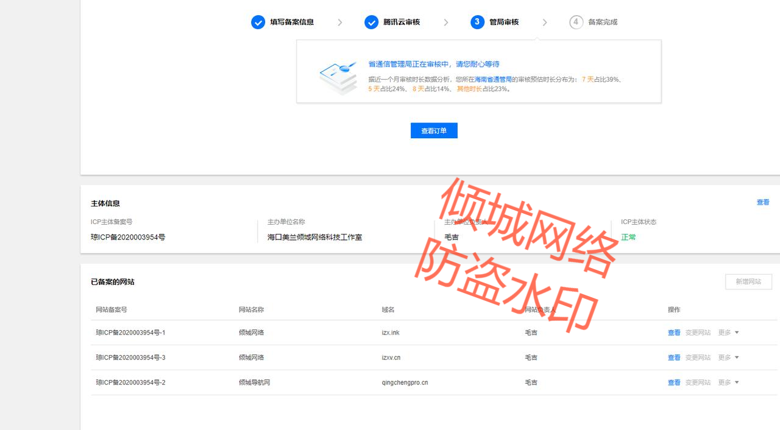Click 查看 link in 主体信息 section

pos(763,202)
